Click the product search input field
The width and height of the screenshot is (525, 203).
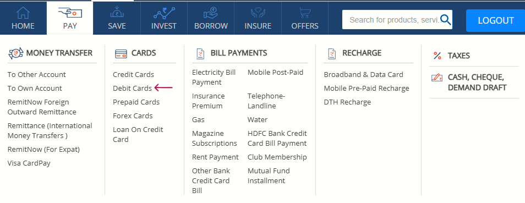(394, 20)
